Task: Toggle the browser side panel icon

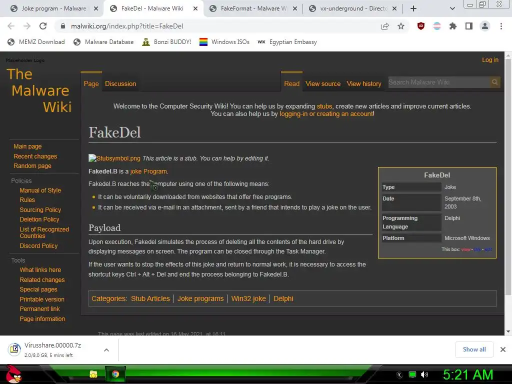Action: point(469,26)
